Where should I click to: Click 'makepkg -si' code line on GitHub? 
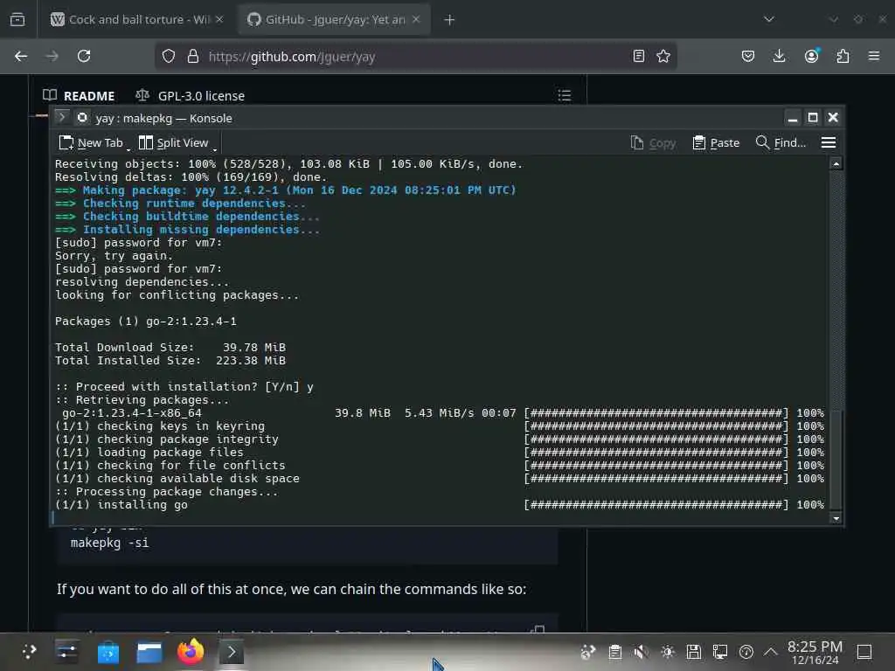[109, 543]
